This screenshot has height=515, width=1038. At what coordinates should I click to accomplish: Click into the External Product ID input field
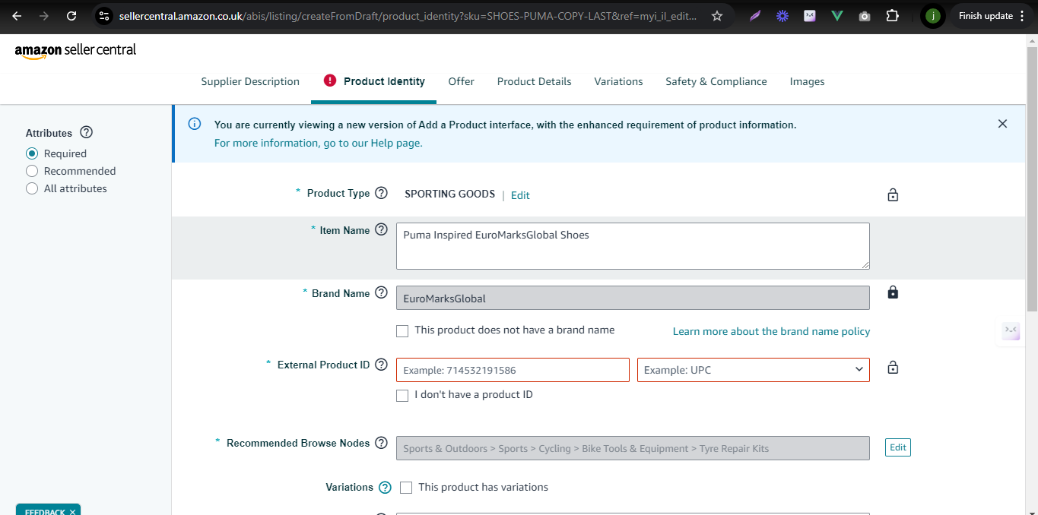click(513, 370)
